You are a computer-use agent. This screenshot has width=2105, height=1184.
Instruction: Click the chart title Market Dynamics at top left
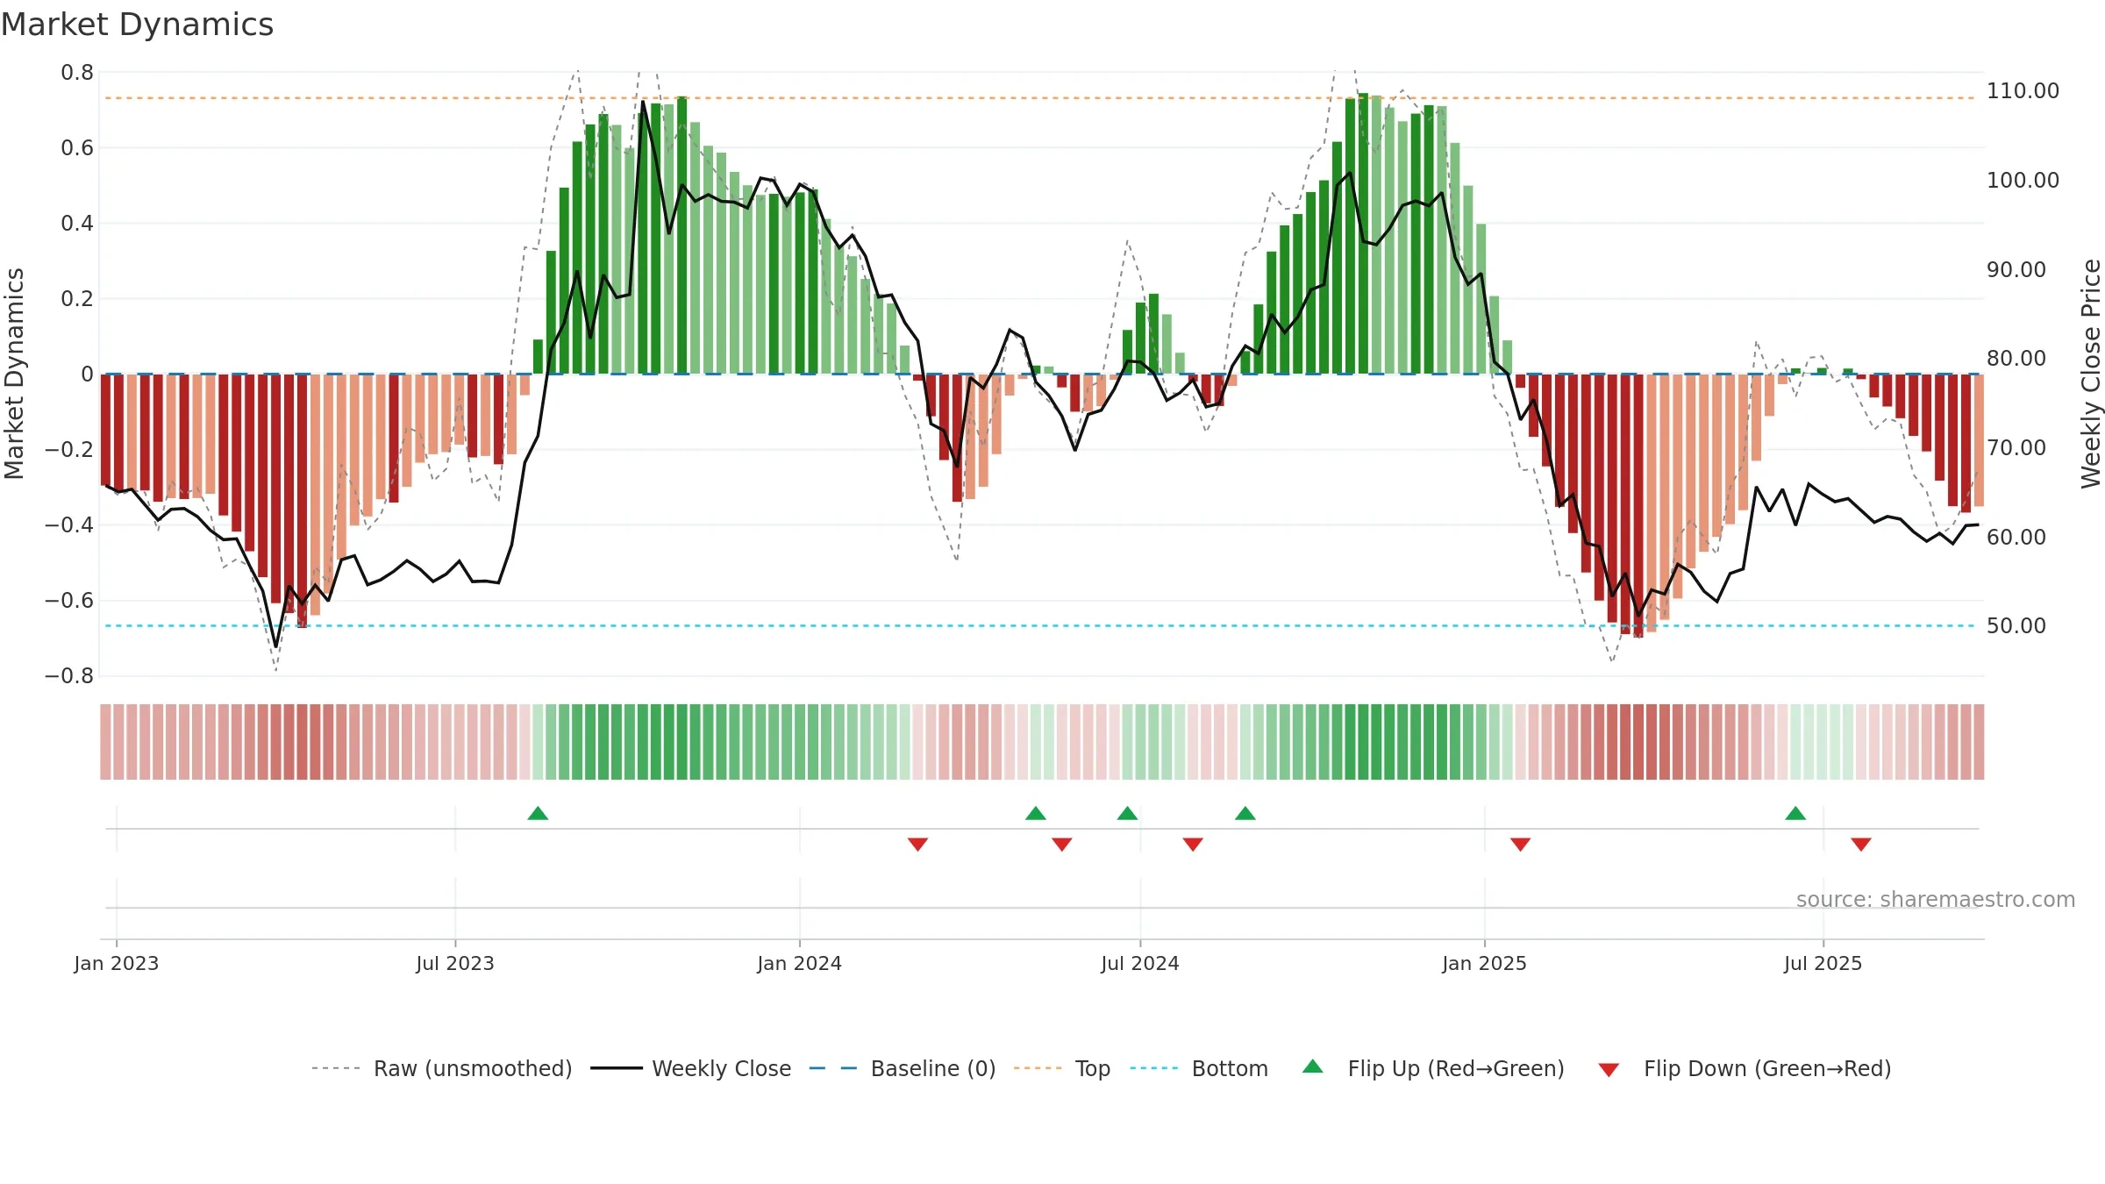coord(137,25)
